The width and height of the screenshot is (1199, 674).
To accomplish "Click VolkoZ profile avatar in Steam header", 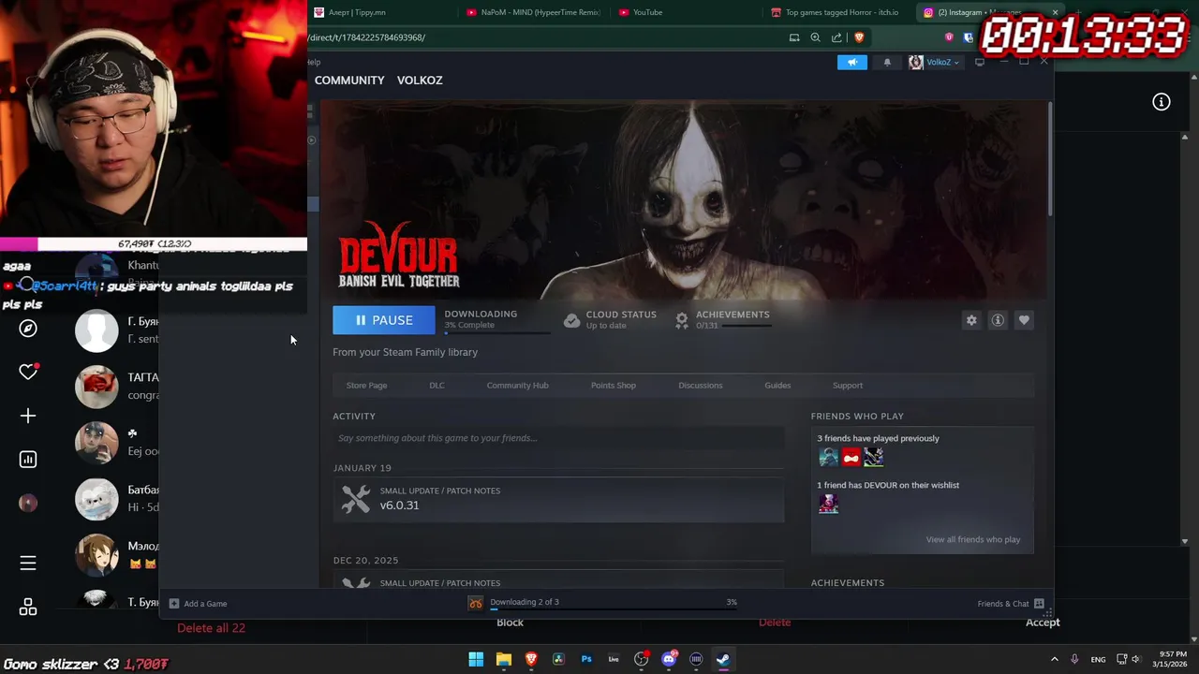I will 915,62.
